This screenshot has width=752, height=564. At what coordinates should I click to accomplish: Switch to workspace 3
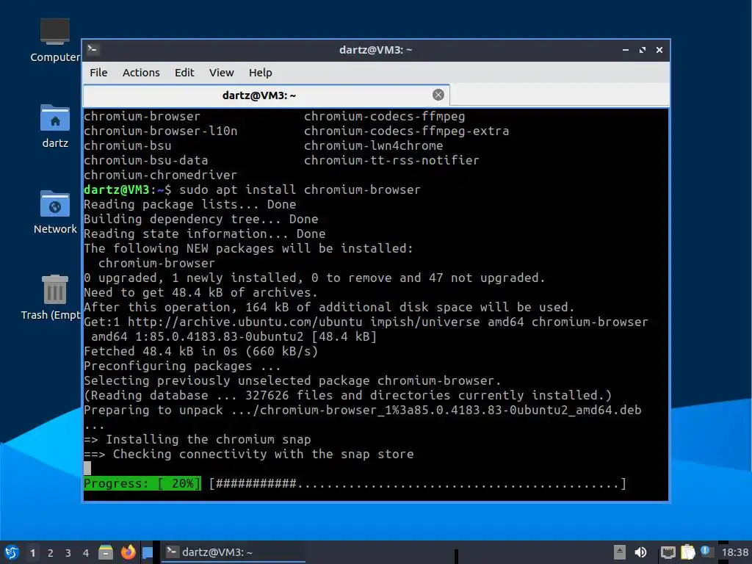click(68, 553)
